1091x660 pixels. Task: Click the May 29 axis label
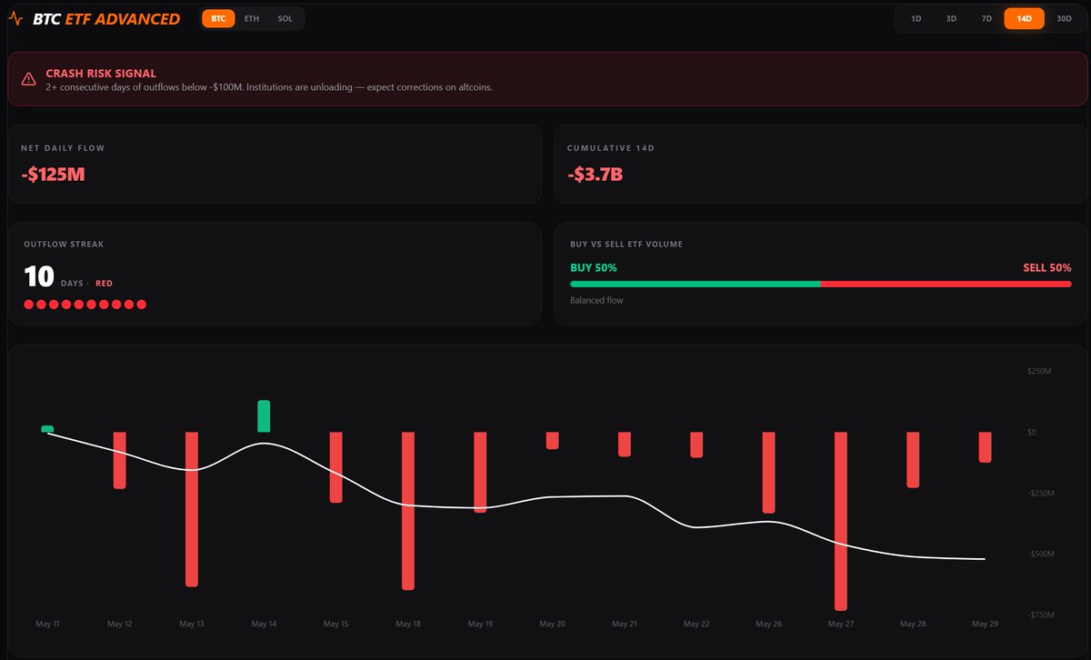[985, 625]
